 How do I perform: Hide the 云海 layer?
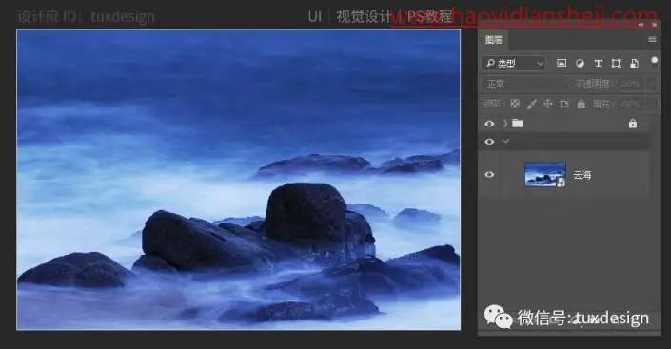point(489,175)
